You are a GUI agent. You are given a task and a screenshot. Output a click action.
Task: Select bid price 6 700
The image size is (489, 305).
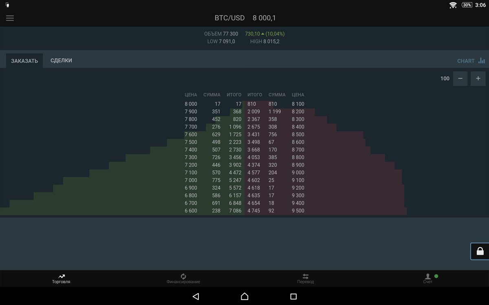(191, 203)
